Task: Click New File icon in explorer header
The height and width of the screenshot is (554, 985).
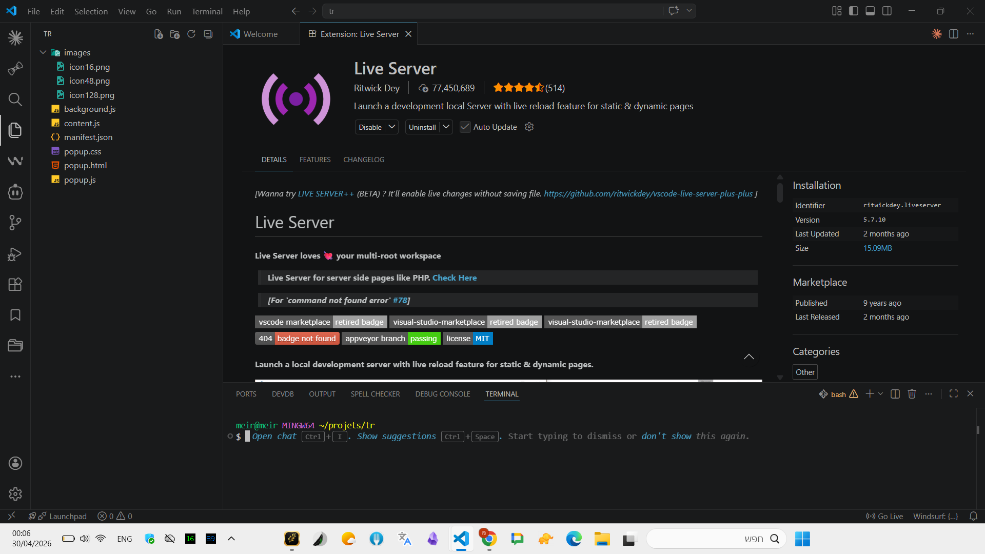Action: coord(159,34)
